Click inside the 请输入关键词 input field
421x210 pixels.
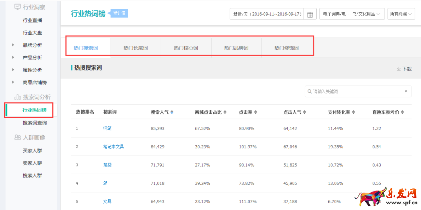pyautogui.click(x=350, y=91)
